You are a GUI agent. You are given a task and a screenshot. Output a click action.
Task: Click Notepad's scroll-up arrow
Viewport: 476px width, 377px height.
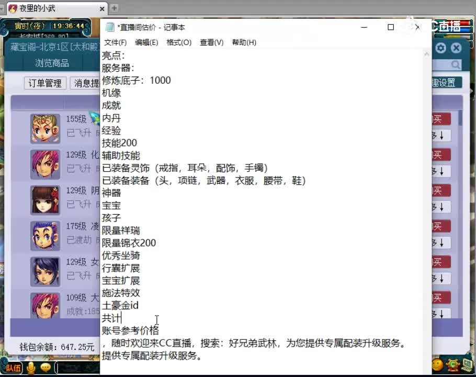pyautogui.click(x=426, y=54)
